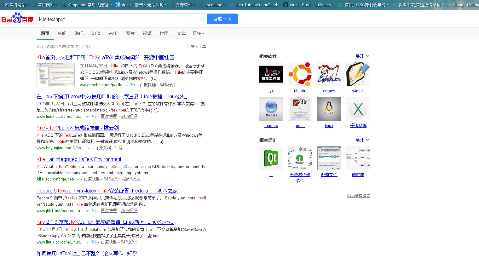Select the 网页 tab
Image resolution: width=479 pixels, height=258 pixels.
(45, 33)
